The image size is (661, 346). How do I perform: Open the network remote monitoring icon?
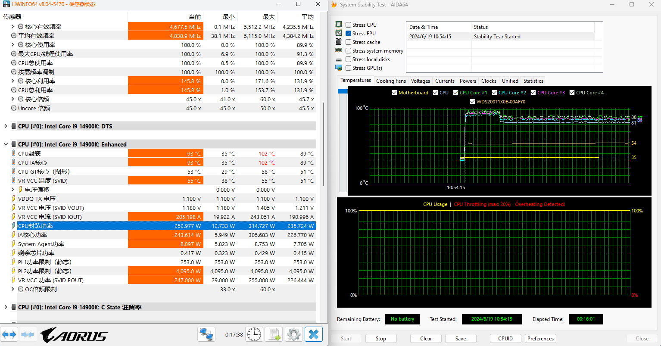coord(206,334)
